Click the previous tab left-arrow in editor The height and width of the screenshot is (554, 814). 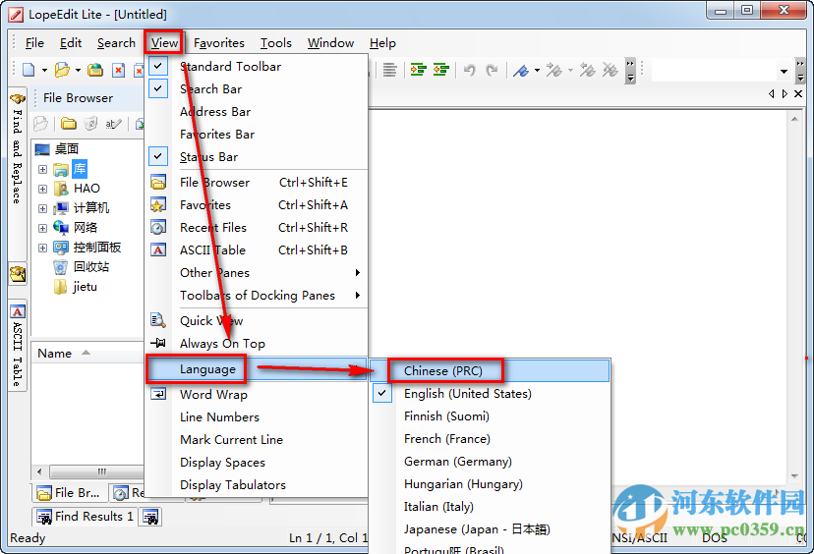click(771, 94)
